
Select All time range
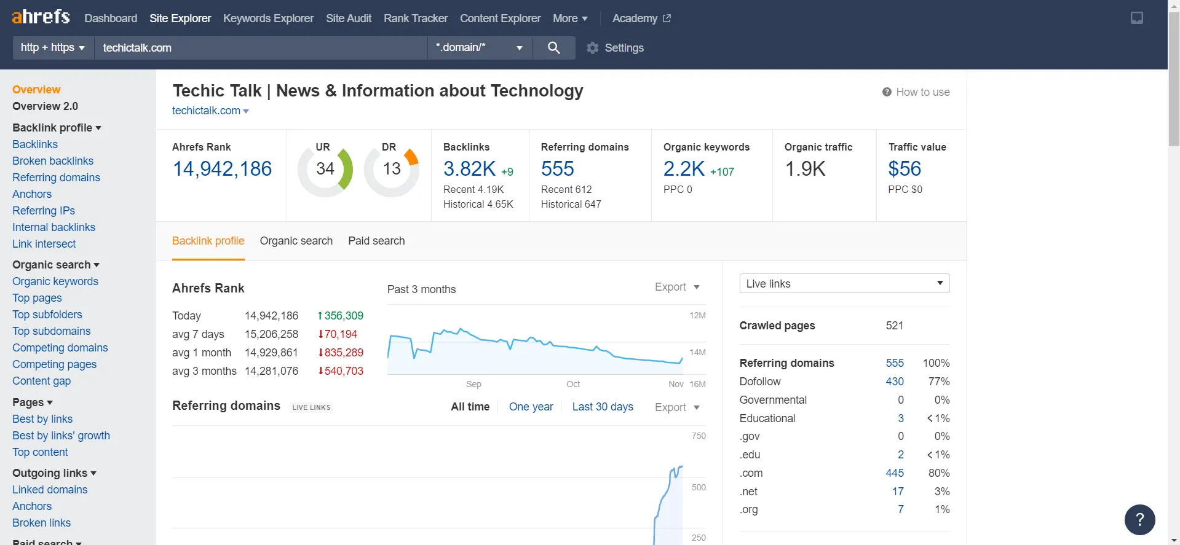(x=470, y=407)
